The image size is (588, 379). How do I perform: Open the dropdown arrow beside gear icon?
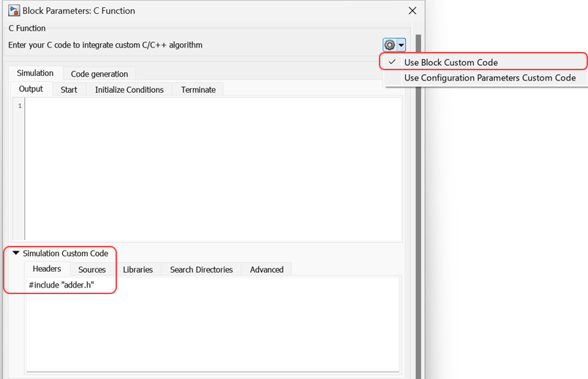coord(401,45)
